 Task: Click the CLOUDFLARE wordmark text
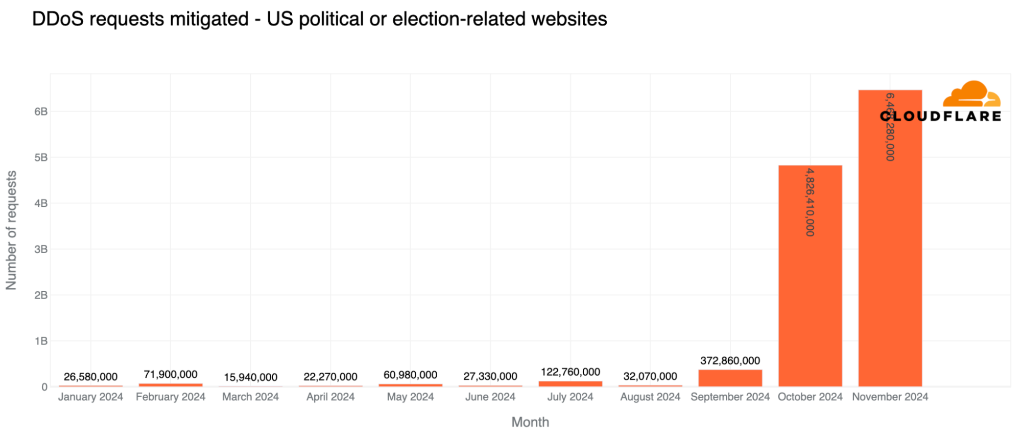pos(941,116)
